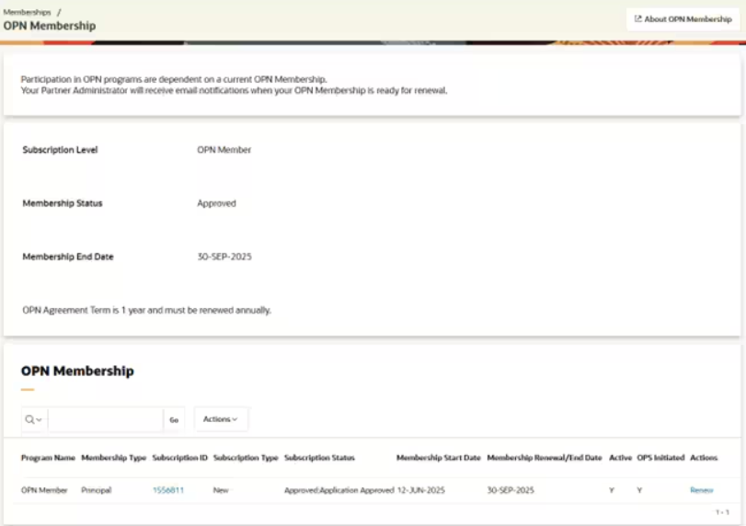Open subscription ID 1556811 link
The width and height of the screenshot is (746, 526).
point(168,490)
